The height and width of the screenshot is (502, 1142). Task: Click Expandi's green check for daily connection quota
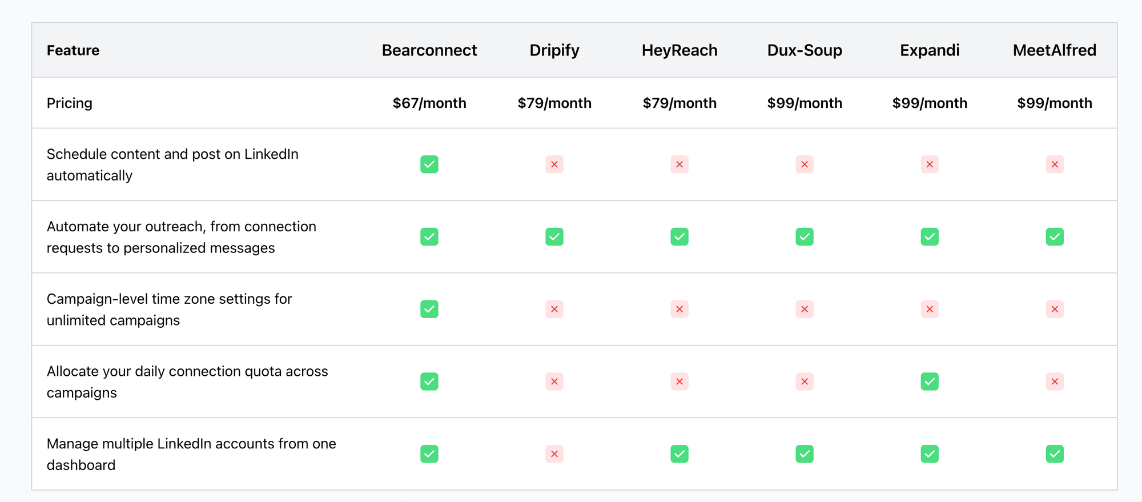point(930,381)
